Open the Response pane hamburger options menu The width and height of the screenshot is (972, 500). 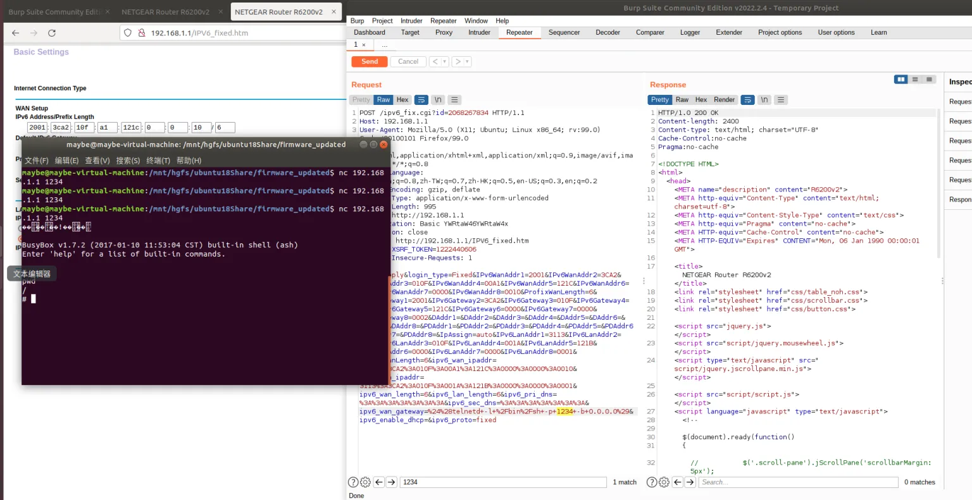781,100
